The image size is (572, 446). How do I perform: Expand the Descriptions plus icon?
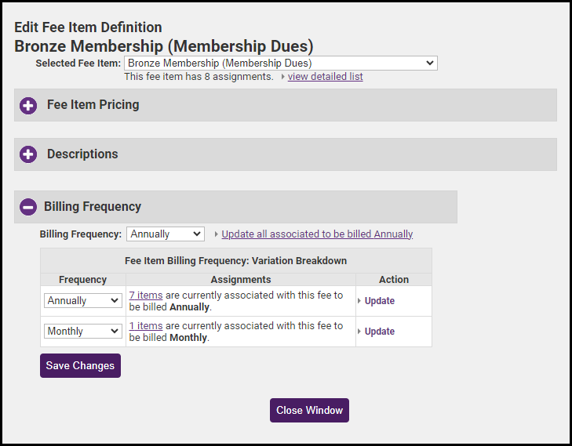[x=28, y=154]
